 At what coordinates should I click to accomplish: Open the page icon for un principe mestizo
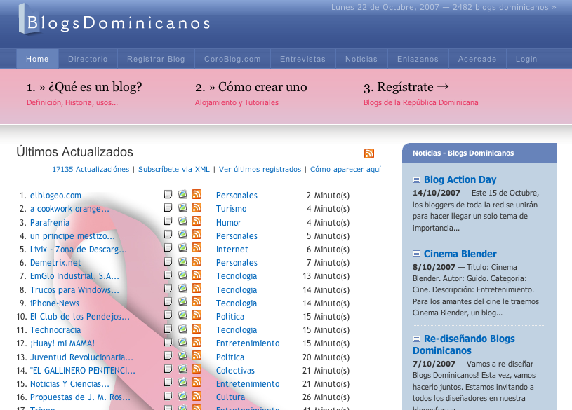pyautogui.click(x=168, y=234)
